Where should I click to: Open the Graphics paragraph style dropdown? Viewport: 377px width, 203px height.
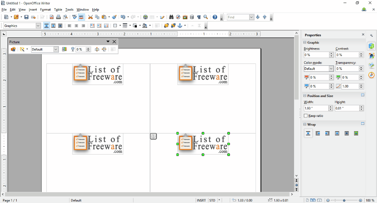(x=38, y=26)
